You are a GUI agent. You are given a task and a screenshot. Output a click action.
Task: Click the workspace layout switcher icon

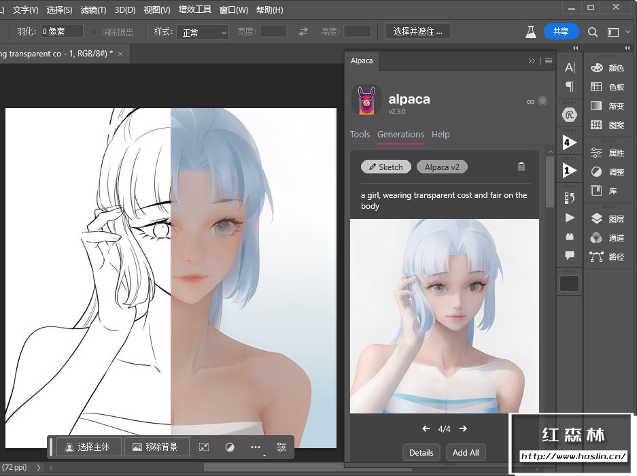[613, 32]
